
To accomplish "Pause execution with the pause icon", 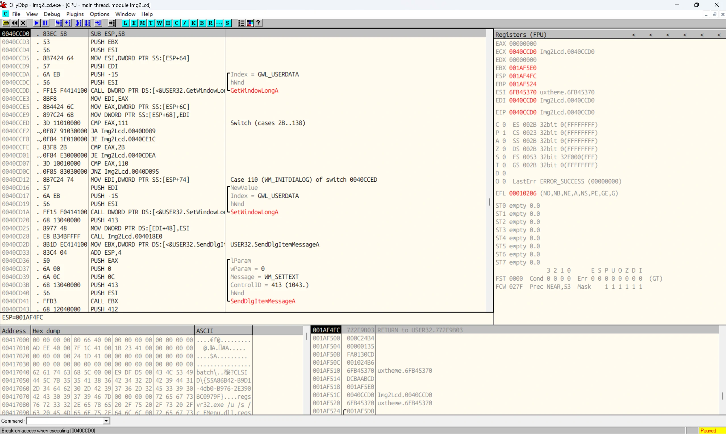I will click(45, 23).
